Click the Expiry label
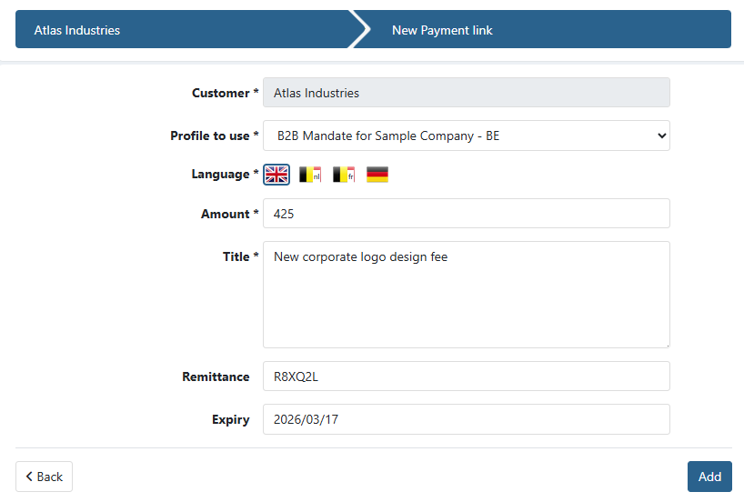This screenshot has width=744, height=502. pyautogui.click(x=230, y=419)
